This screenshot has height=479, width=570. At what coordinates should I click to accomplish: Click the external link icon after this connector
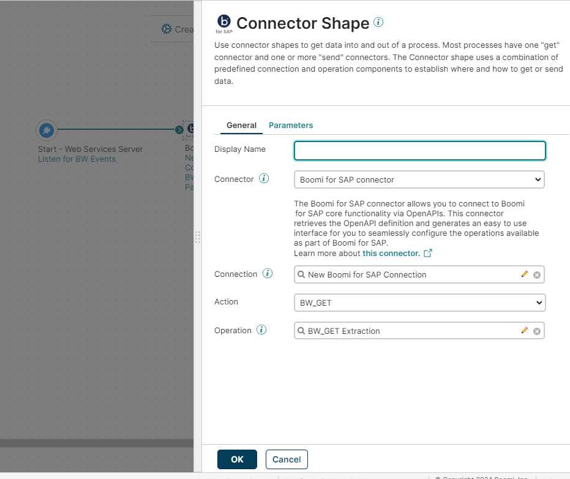(427, 253)
